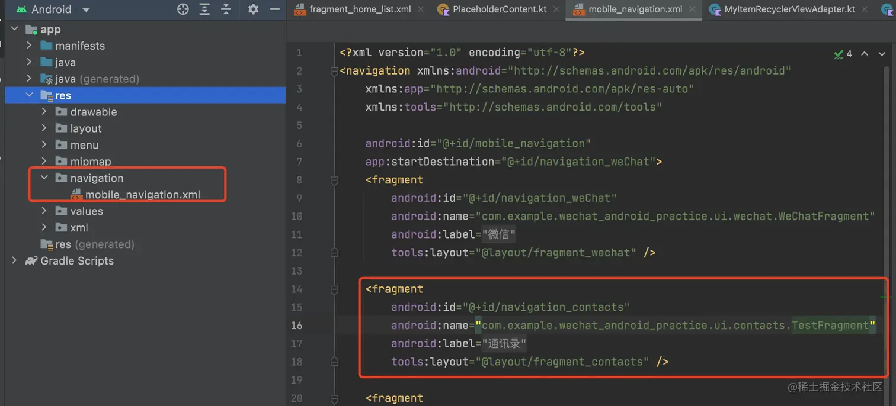Click Kotlin file icon on PlaceholderContent.kt tab

pyautogui.click(x=443, y=9)
